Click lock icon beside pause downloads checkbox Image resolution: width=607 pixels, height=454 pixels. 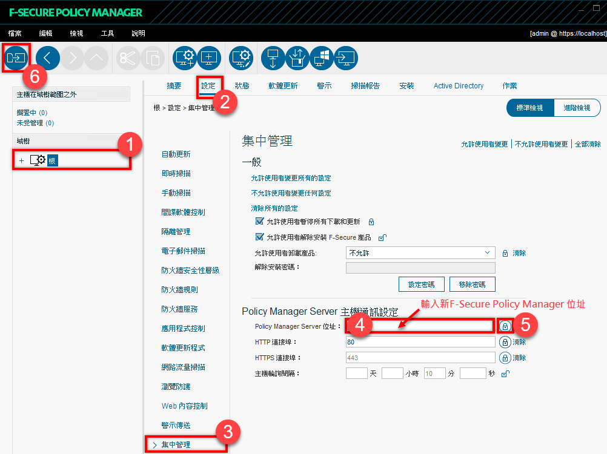click(x=371, y=222)
